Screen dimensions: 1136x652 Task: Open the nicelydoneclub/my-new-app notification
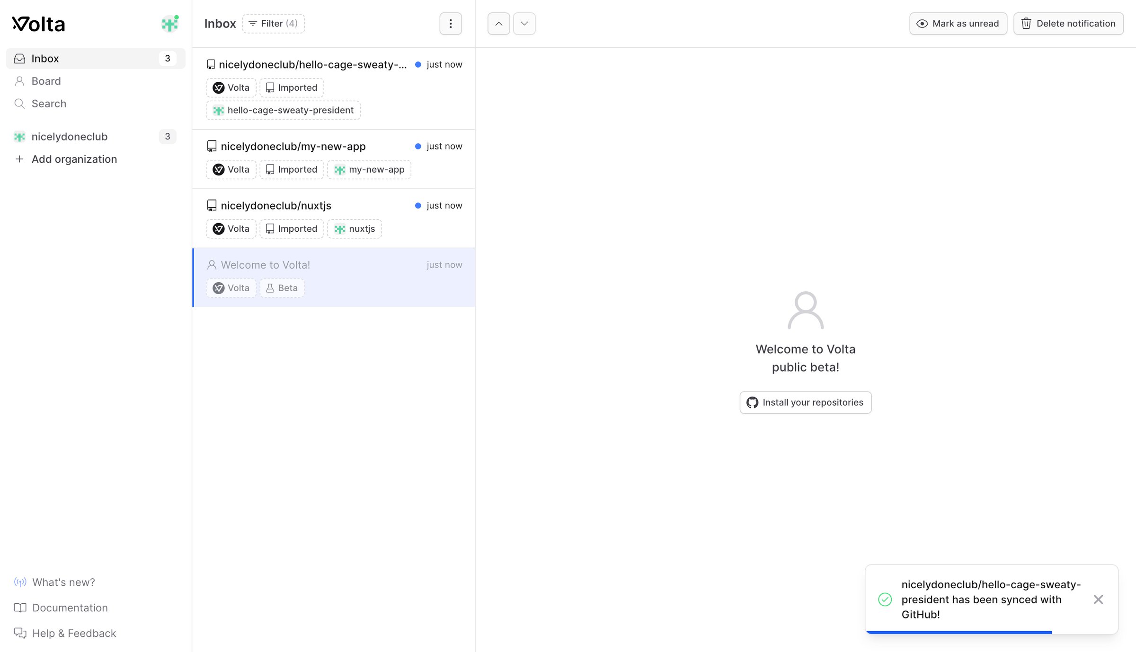[x=334, y=159]
